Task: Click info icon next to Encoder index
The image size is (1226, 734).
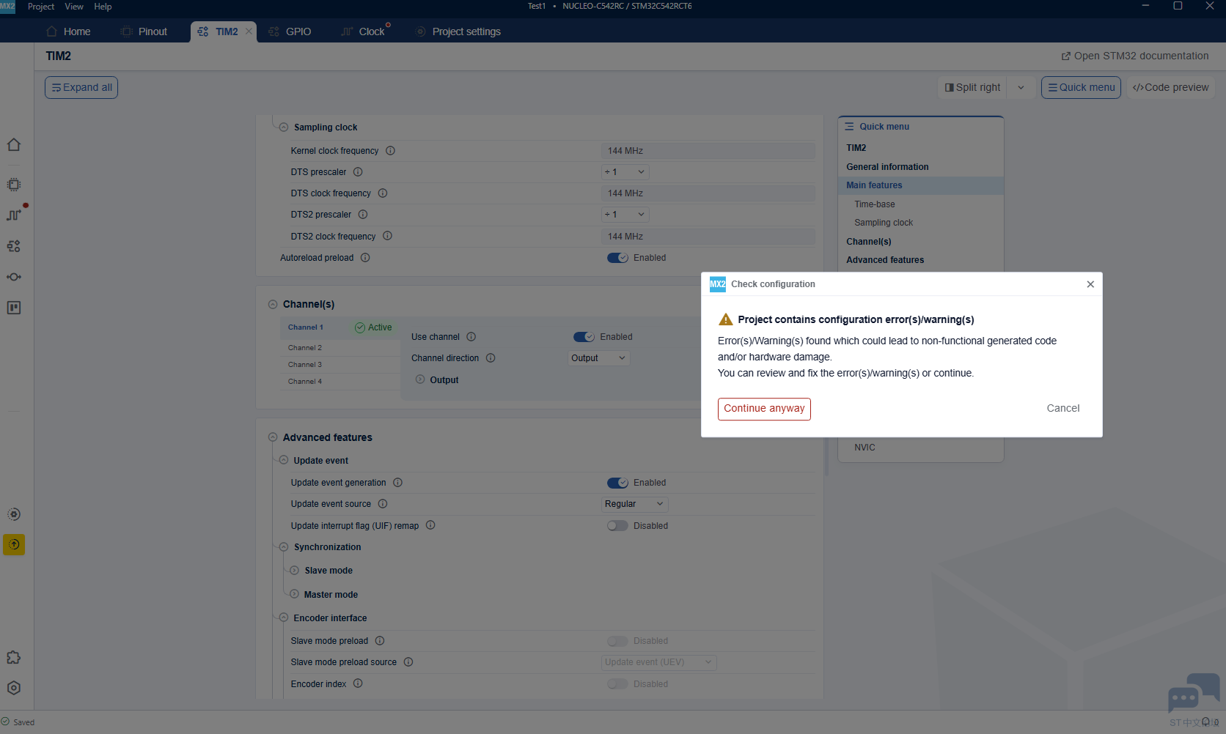Action: [x=358, y=683]
